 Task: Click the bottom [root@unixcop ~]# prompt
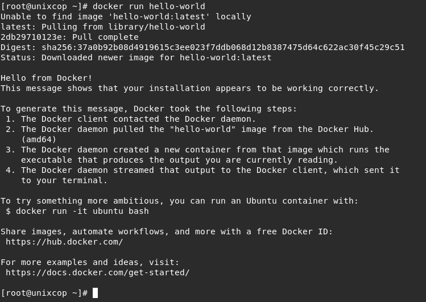pos(44,293)
